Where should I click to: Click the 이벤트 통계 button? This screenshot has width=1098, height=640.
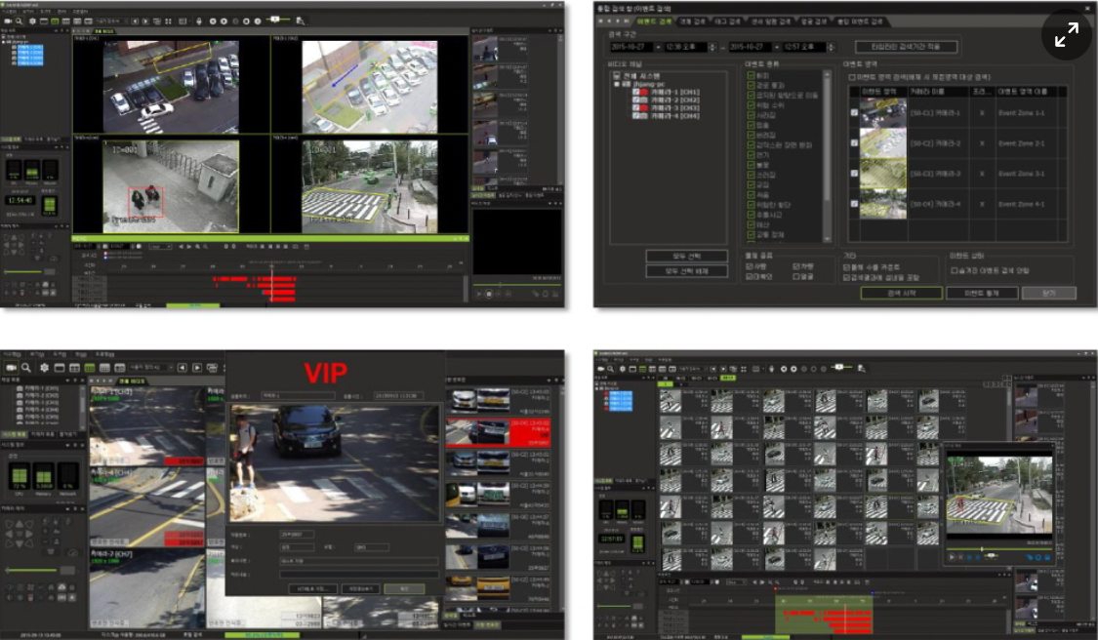tap(982, 294)
